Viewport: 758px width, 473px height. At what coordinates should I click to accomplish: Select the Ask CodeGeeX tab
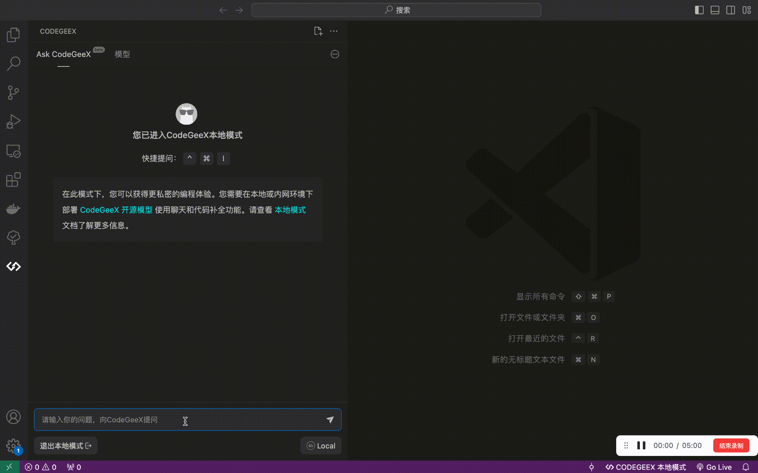(x=63, y=54)
